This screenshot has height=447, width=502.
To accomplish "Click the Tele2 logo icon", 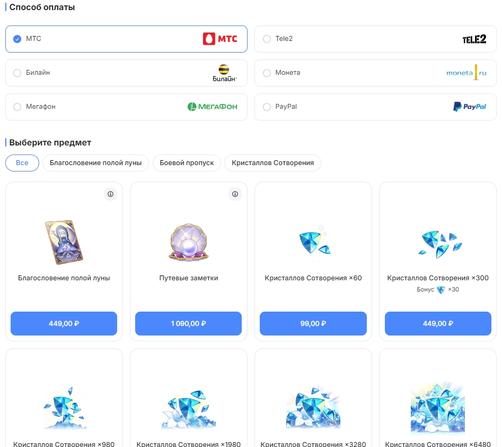I will (474, 39).
